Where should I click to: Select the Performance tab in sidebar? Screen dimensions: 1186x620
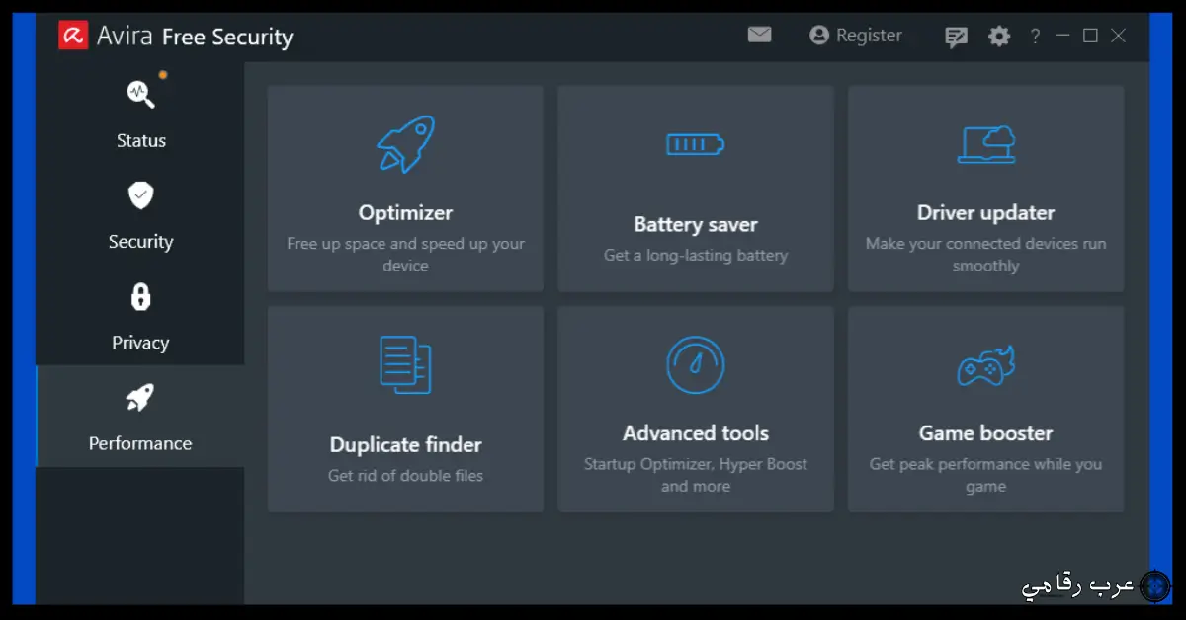click(x=140, y=417)
